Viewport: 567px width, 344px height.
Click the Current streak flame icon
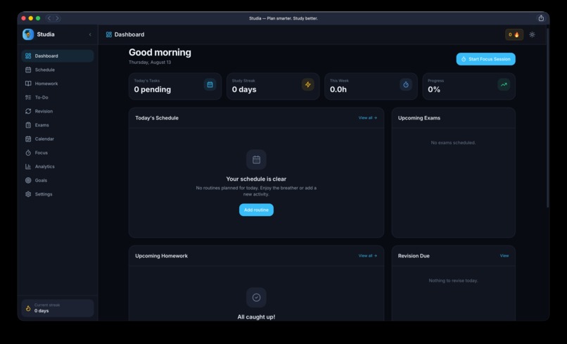(x=28, y=309)
